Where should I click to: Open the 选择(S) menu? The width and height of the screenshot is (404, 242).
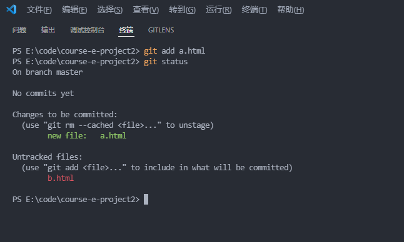click(x=110, y=10)
